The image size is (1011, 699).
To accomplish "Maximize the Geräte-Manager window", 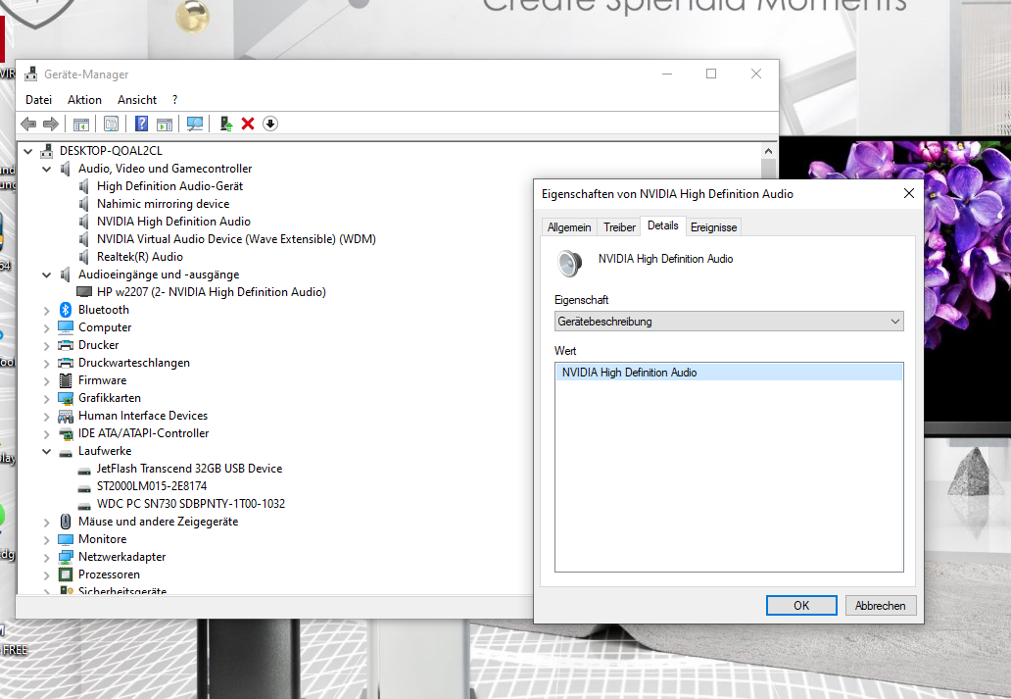I will [711, 74].
